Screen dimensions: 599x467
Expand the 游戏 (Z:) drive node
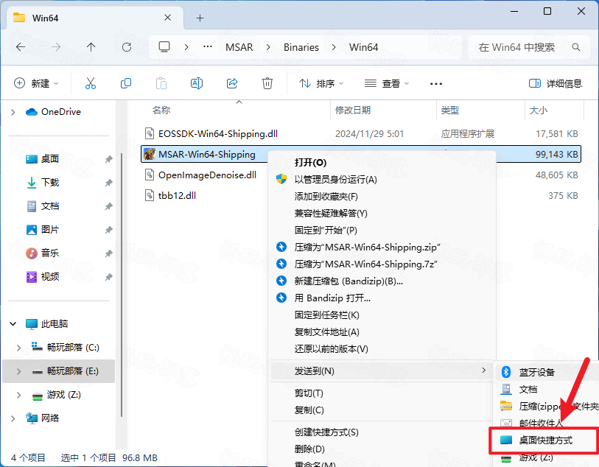[18, 395]
